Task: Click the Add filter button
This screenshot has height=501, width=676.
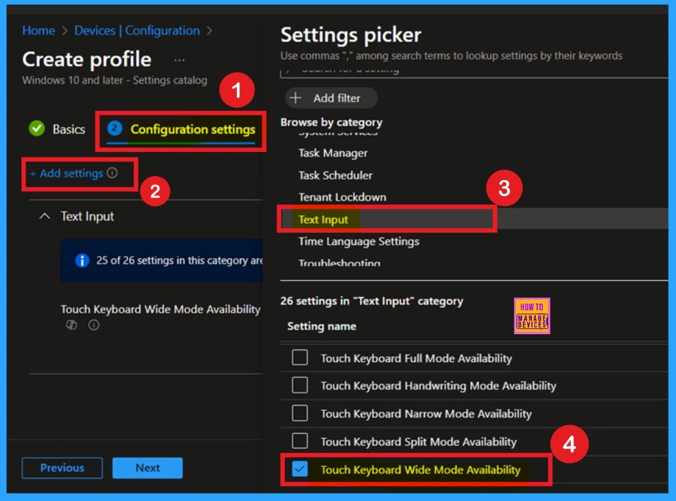Action: pos(331,98)
